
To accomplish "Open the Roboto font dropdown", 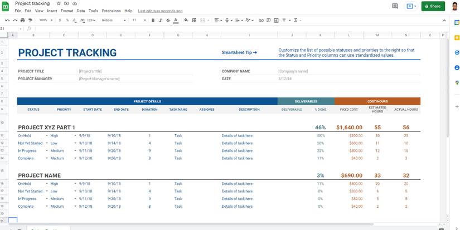I will 114,21.
